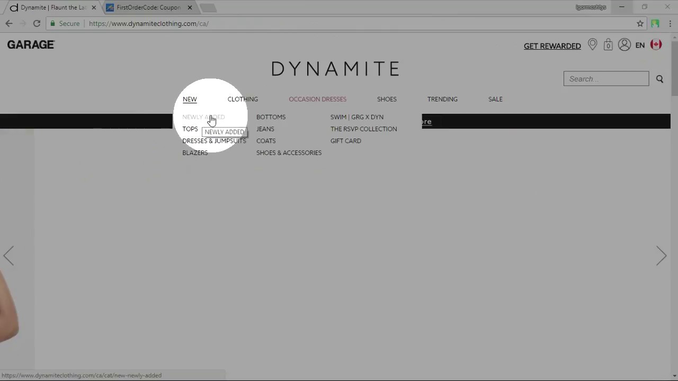Open the SHOES menu
Viewport: 678px width, 381px height.
coord(387,99)
